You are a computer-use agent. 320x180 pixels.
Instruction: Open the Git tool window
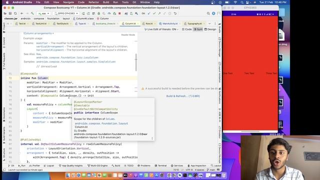point(11,165)
